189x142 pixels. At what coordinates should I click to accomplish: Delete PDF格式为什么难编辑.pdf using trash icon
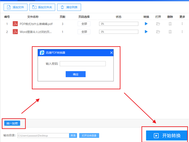170,24
